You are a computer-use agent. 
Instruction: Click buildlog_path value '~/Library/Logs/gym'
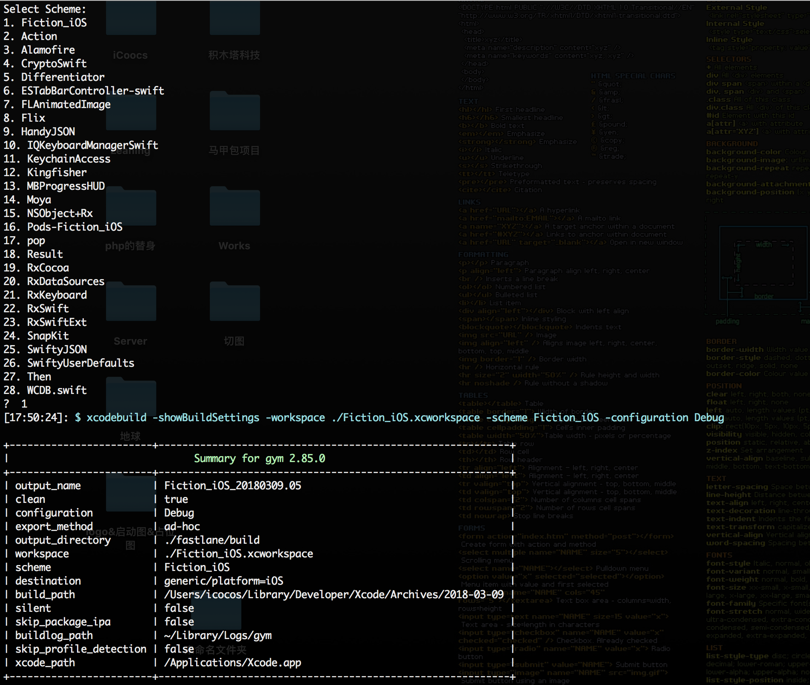point(218,635)
